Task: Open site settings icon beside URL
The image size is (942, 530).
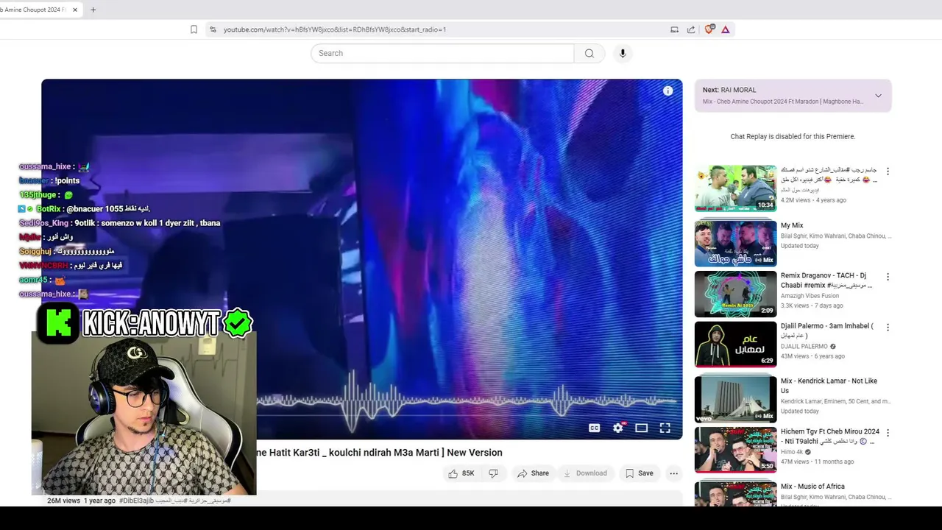Action: 213,29
